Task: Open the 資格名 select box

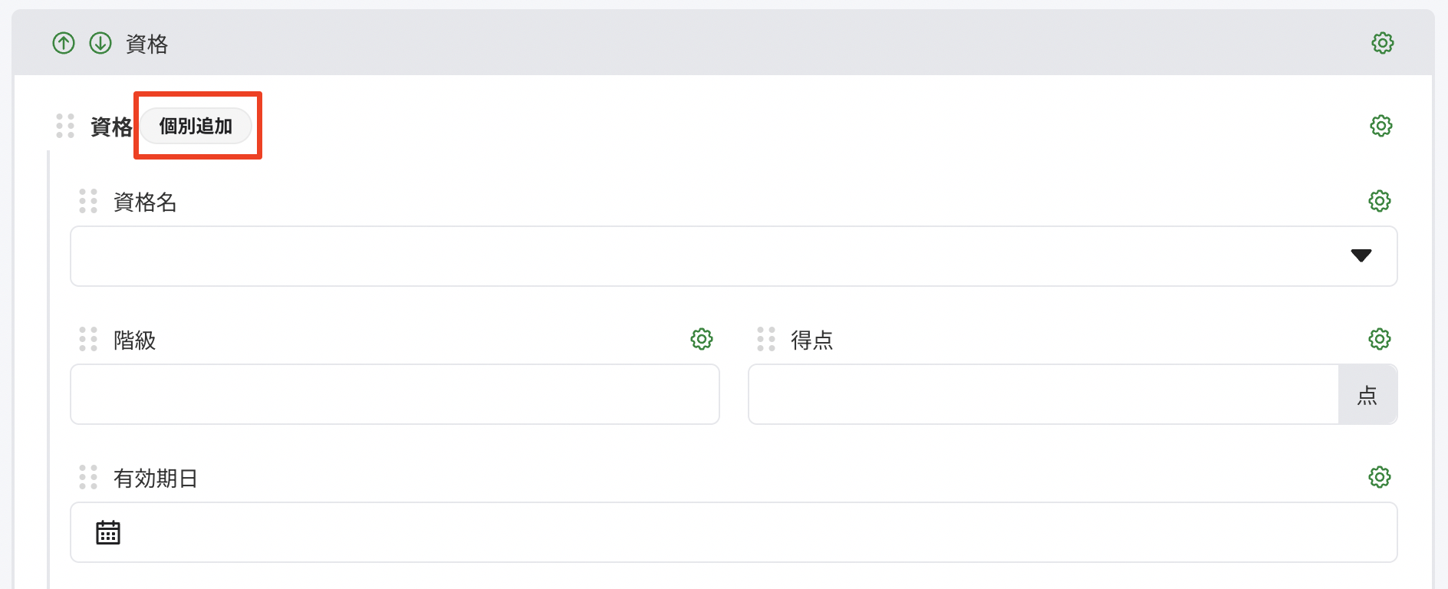Action: click(733, 256)
